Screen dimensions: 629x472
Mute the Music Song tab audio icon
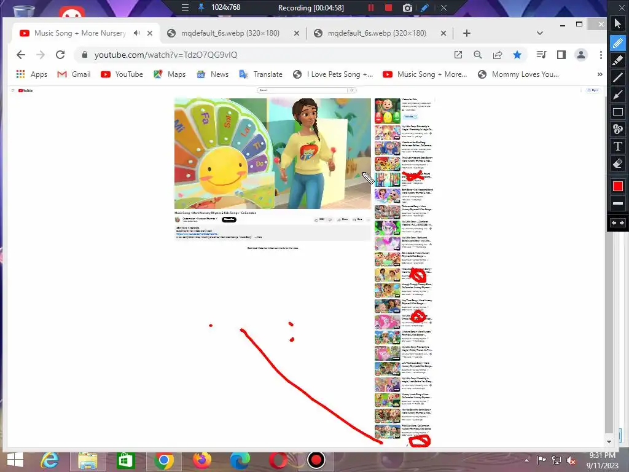tap(137, 33)
